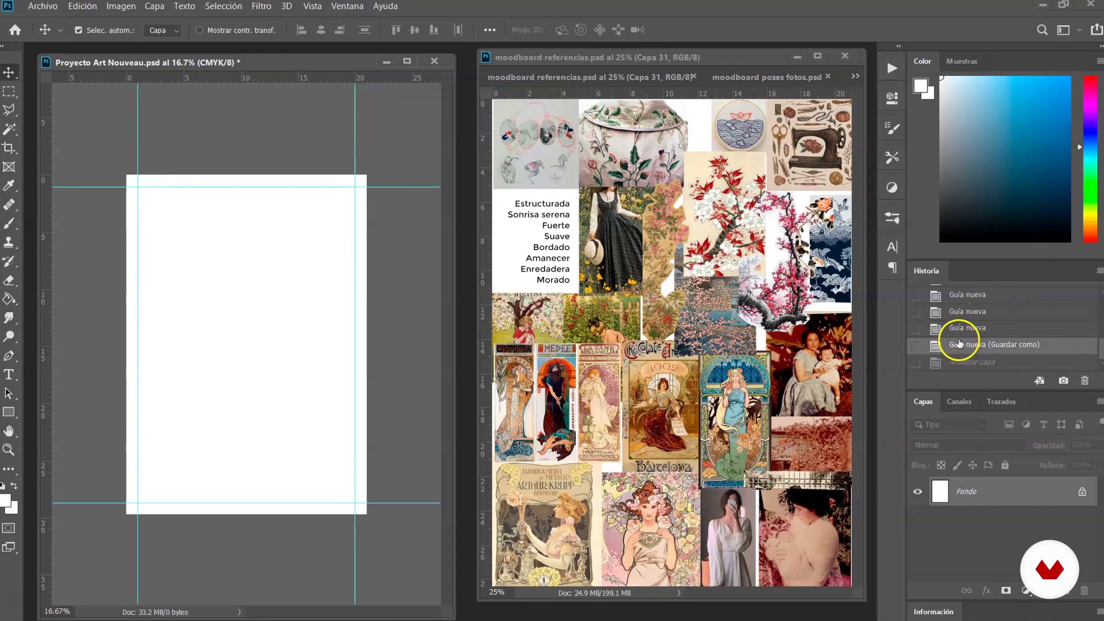Viewport: 1104px width, 621px height.
Task: Open the Character panel icon in dock
Action: click(892, 247)
